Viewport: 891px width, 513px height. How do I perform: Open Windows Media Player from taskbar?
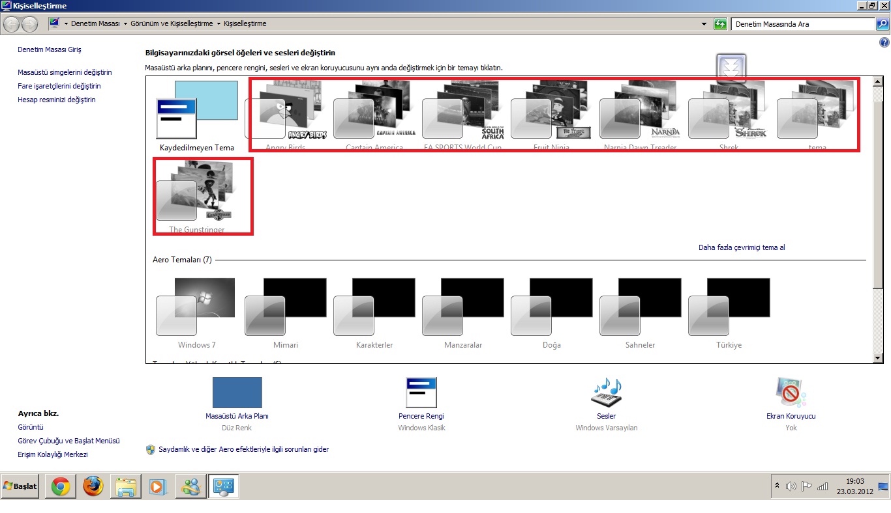pyautogui.click(x=159, y=486)
